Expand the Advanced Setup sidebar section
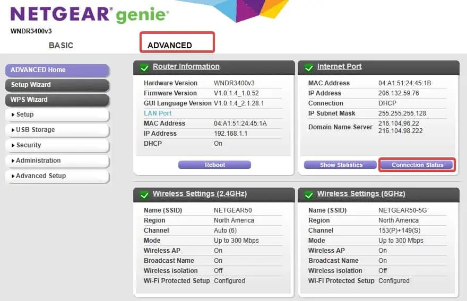467x301 pixels. tap(57, 176)
